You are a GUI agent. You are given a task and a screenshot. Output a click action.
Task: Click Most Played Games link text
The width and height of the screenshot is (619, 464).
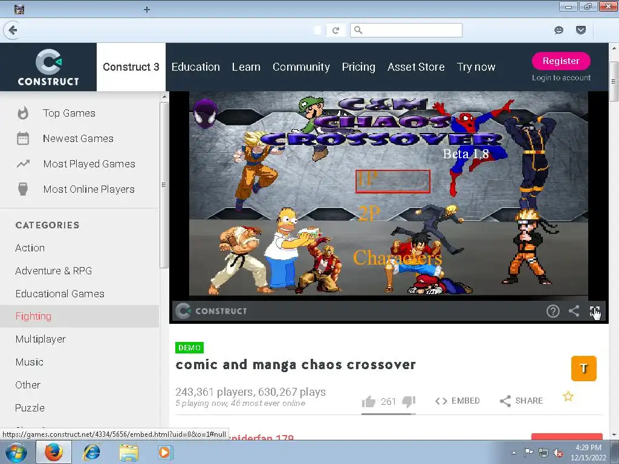89,164
